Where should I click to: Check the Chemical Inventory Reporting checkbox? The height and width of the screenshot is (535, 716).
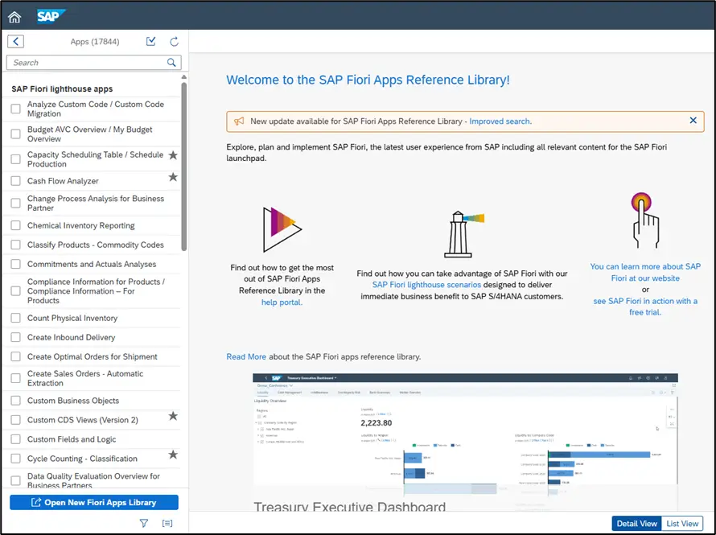tap(15, 226)
